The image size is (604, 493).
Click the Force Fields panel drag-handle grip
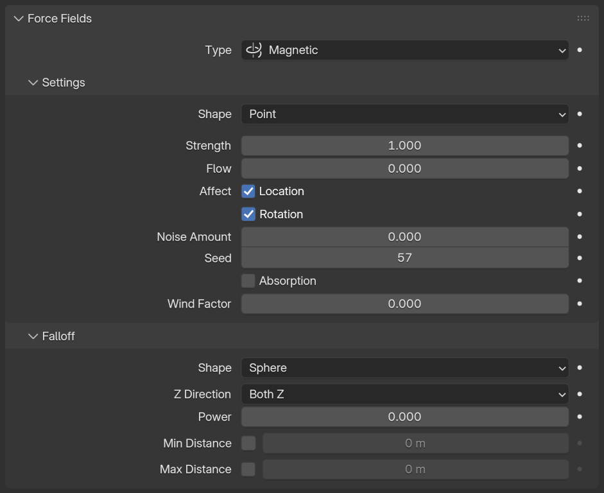[583, 19]
